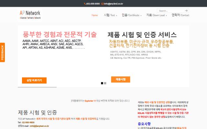Screen dimensions: 207x129
Task: Expand the 인증/Certificate menu arrow
Action: tap(141, 15)
